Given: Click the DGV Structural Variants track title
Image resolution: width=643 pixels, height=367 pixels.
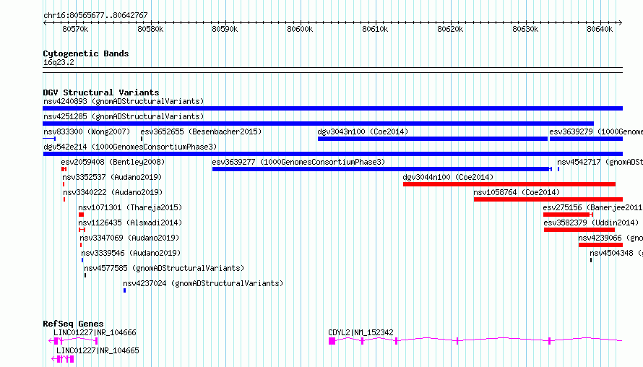Looking at the screenshot, I should pyautogui.click(x=101, y=92).
